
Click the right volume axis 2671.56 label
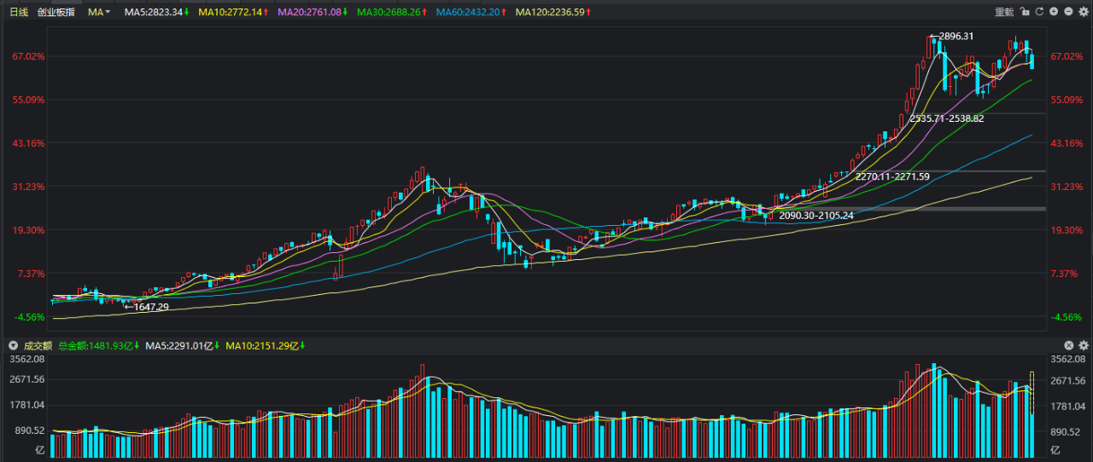[1068, 380]
